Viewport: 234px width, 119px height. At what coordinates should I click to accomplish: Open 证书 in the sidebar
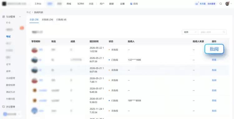tap(8, 64)
